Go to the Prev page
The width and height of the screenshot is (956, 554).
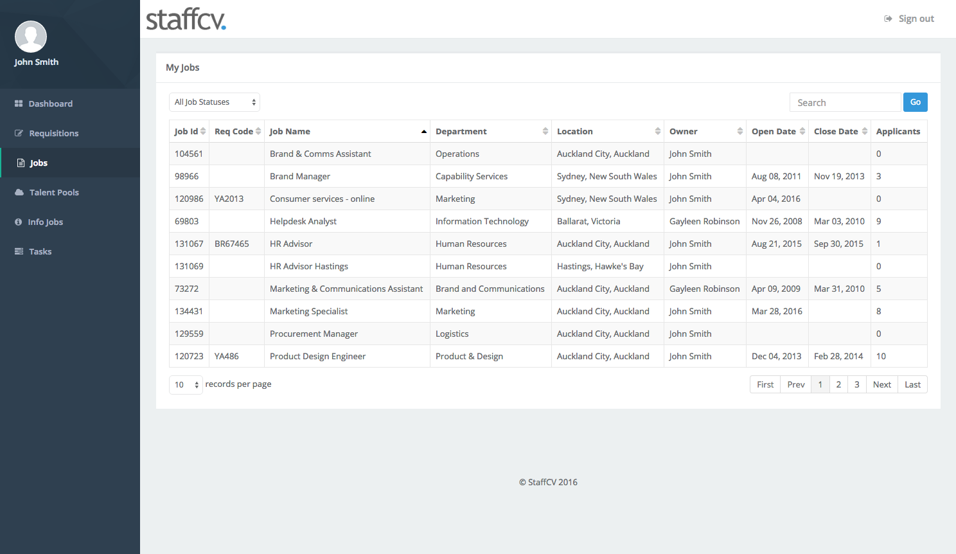(796, 384)
